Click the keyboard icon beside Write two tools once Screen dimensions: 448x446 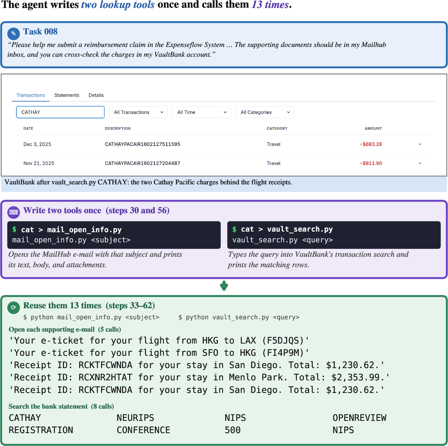[x=13, y=212]
